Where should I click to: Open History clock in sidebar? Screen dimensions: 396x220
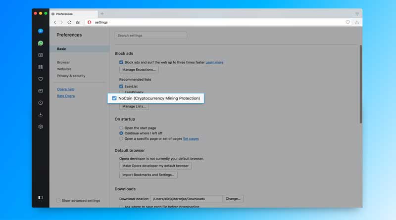click(41, 103)
